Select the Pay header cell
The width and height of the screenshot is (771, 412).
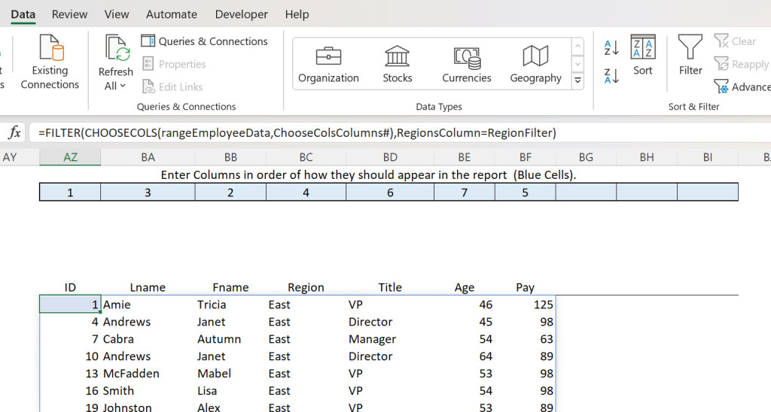(x=525, y=287)
